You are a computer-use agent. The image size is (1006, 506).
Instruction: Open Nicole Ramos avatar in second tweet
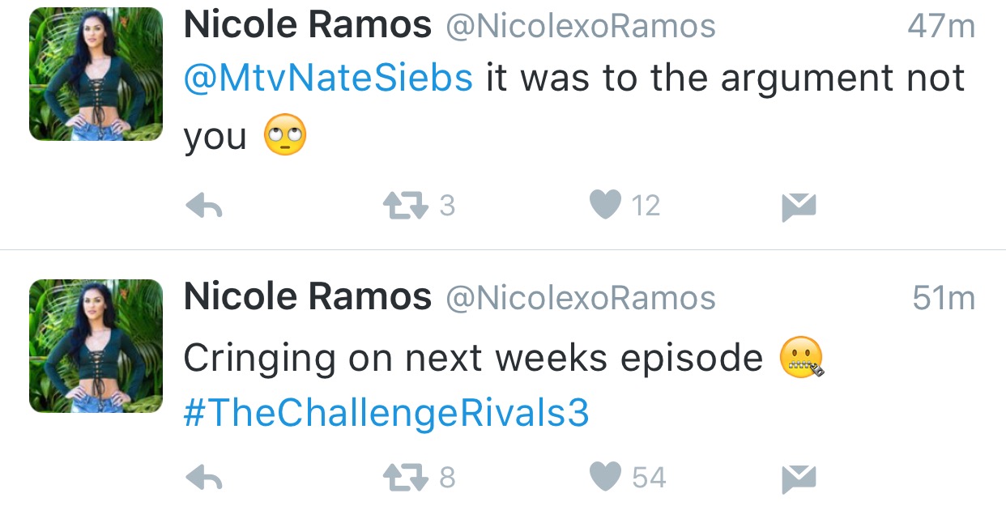pyautogui.click(x=96, y=347)
